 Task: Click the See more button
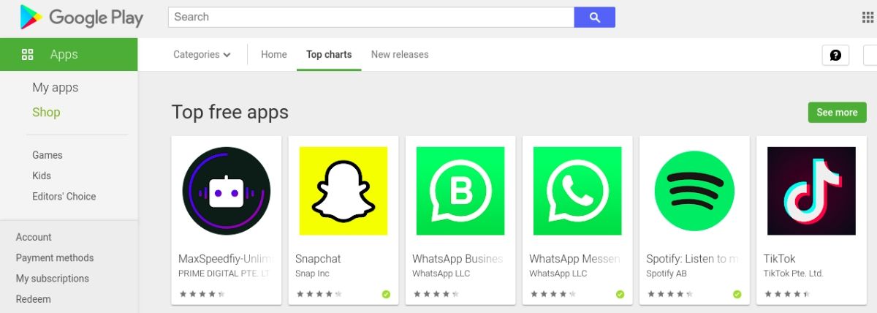click(x=837, y=113)
